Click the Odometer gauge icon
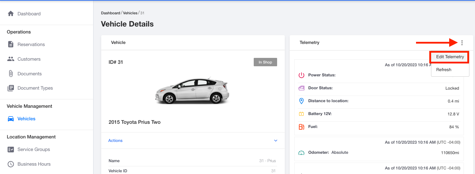Screen dimensions: 475x174 tap(302, 153)
